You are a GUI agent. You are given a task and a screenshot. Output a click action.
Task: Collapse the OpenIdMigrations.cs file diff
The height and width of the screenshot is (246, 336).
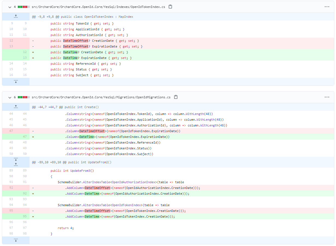(10, 97)
